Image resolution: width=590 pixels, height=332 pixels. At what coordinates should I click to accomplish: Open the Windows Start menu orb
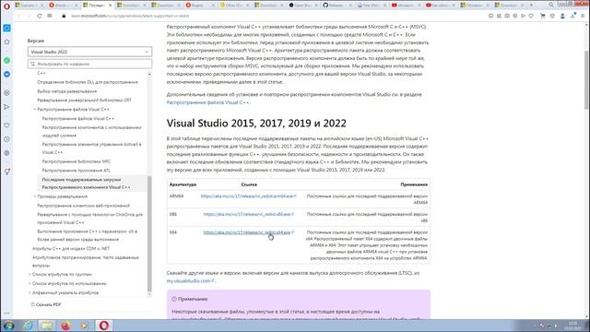coord(9,326)
